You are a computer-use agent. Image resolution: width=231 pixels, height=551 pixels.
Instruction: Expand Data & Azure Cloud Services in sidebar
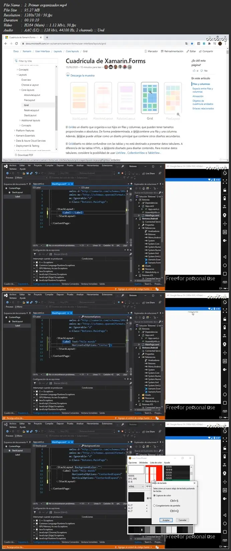coord(14,141)
